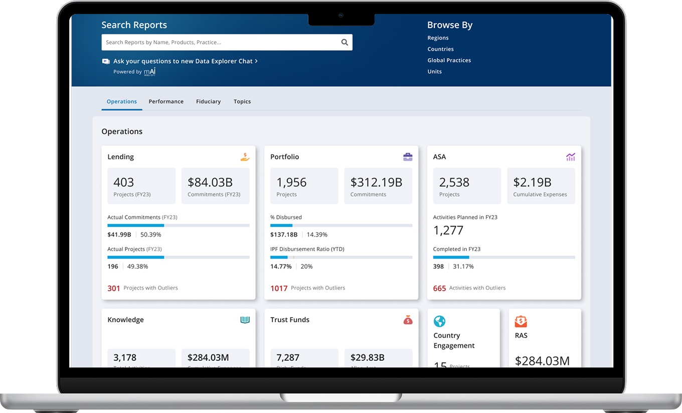Click the Country Engagement globe icon
This screenshot has height=413, width=682.
pos(439,321)
